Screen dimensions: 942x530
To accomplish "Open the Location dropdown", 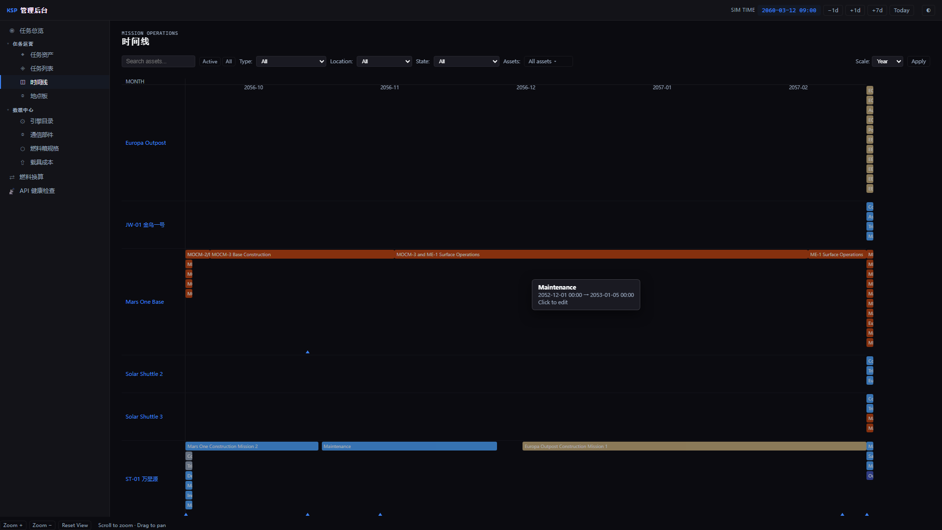I will (384, 61).
